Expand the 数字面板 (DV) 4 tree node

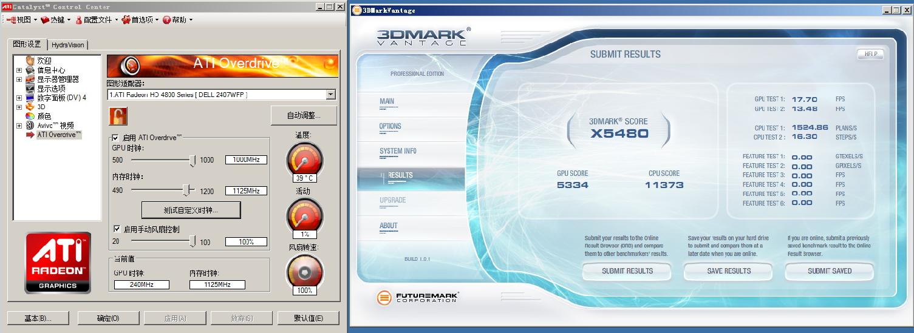pos(19,98)
